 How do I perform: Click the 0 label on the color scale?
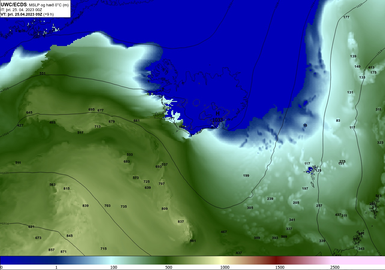click(x=2, y=267)
